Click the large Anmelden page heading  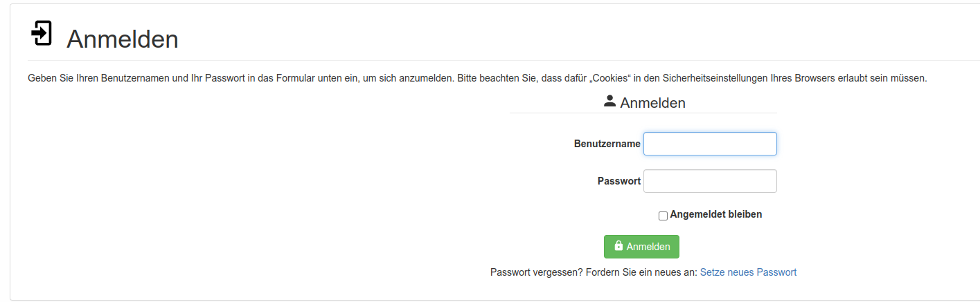pyautogui.click(x=123, y=39)
